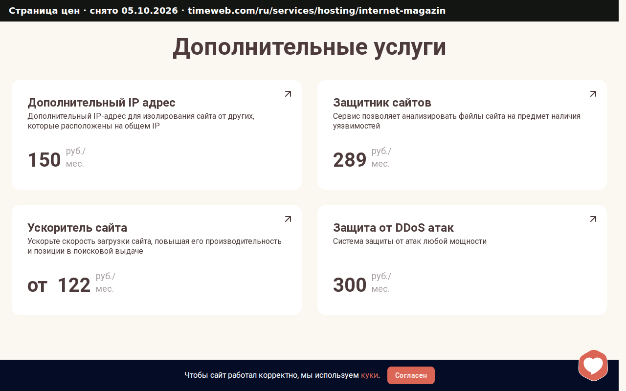Click the от 122 руб./мес. price

(71, 283)
